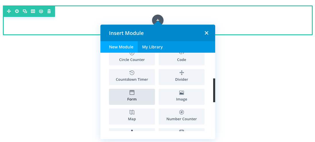Open row settings gear icon
Viewport: 315px width, 142px height.
pos(17,11)
